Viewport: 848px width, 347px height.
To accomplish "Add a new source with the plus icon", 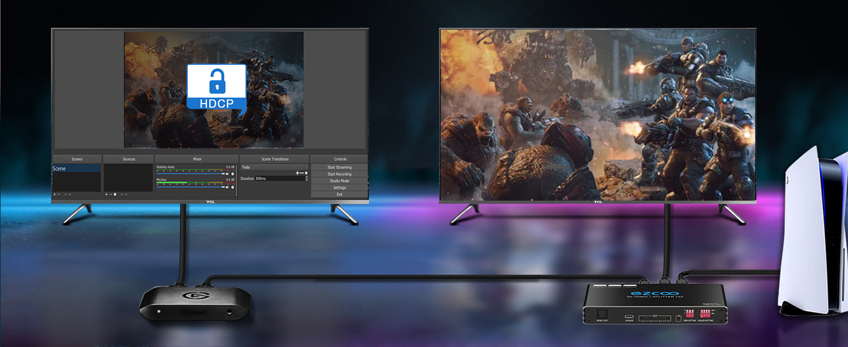I will [107, 194].
